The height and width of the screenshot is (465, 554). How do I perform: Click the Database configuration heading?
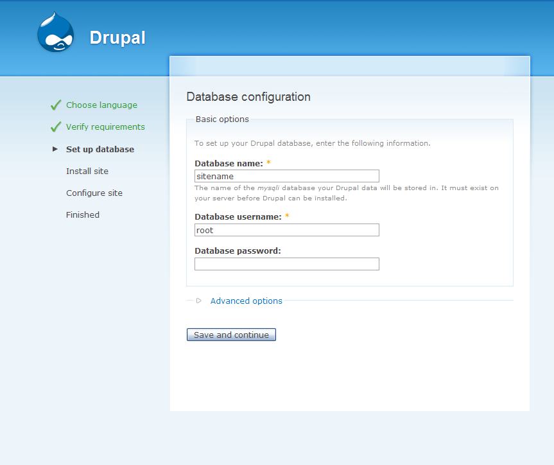[x=248, y=96]
